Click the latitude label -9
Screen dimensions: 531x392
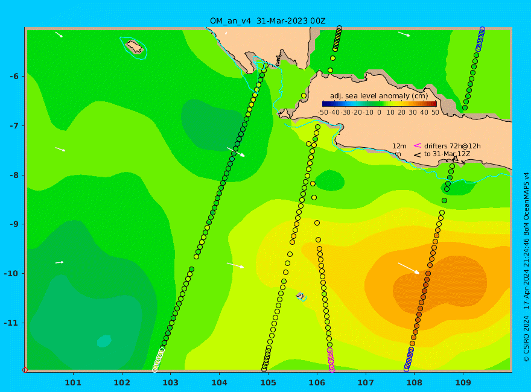coord(14,224)
